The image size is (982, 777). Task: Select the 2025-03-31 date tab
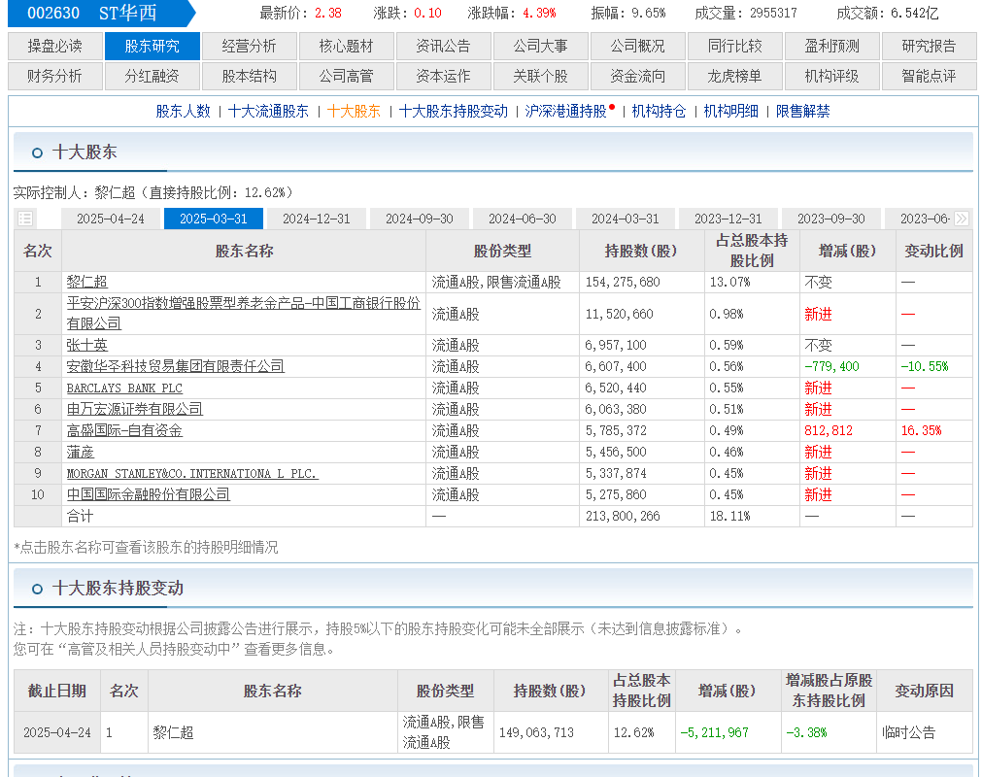pyautogui.click(x=214, y=219)
